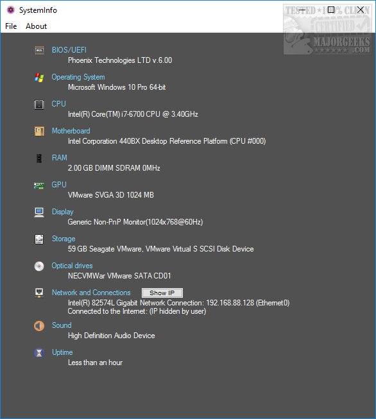Click the Uptime hourglass icon

coord(39,353)
